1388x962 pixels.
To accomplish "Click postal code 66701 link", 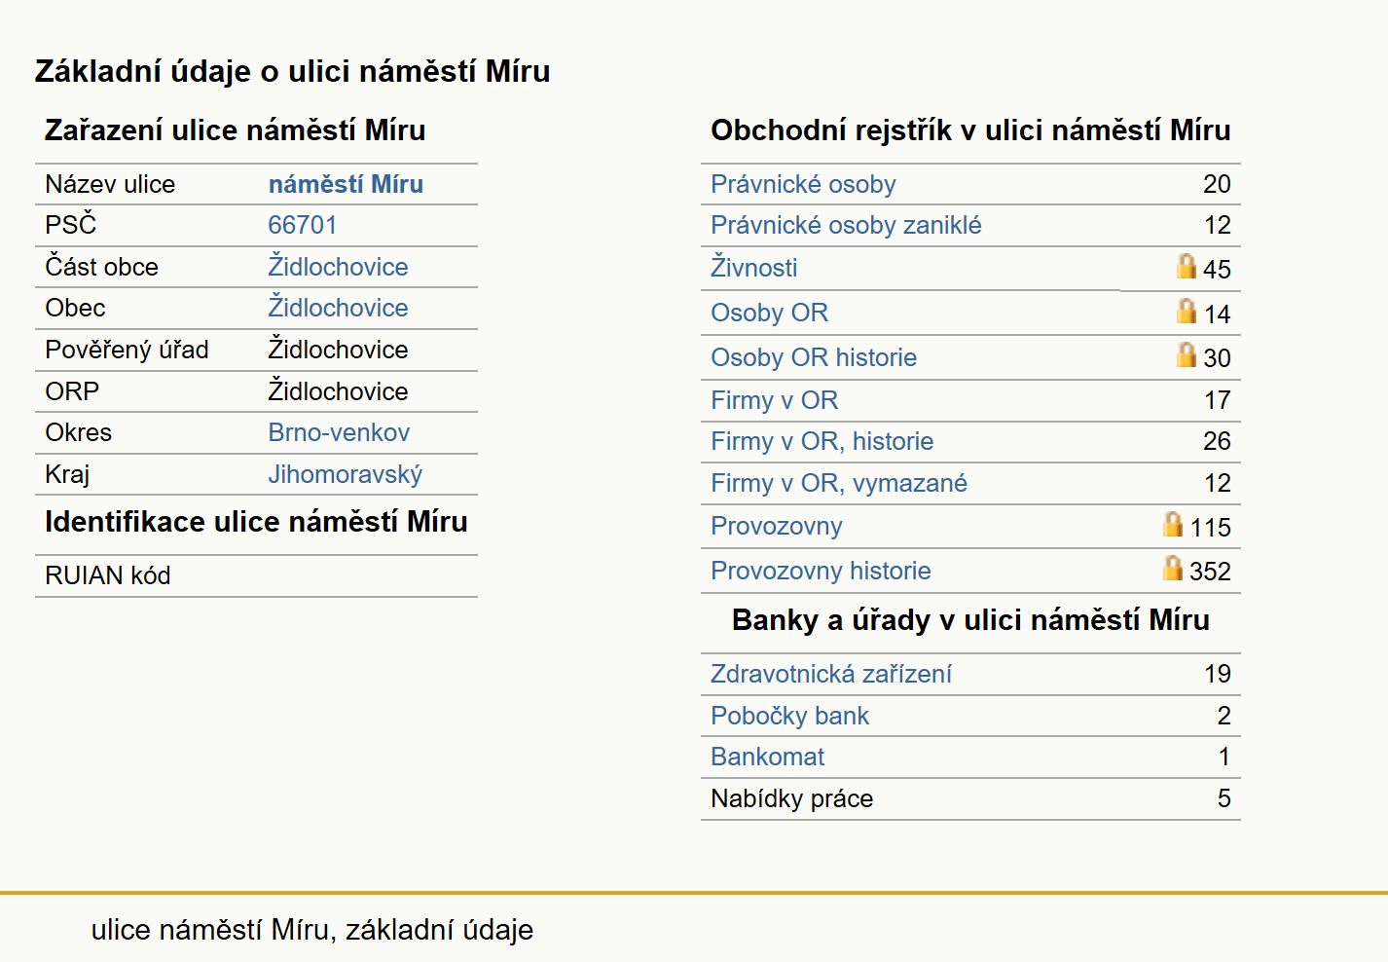I will pyautogui.click(x=302, y=225).
